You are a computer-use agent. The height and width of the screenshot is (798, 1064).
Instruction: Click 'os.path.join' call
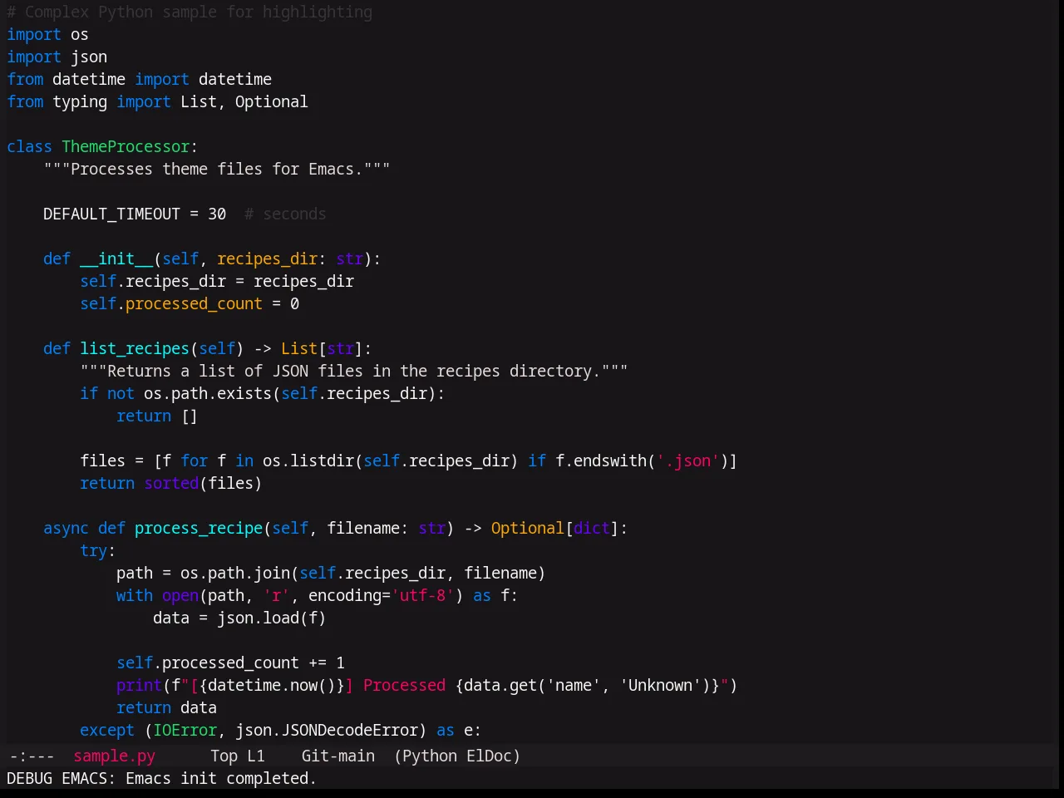[235, 573]
